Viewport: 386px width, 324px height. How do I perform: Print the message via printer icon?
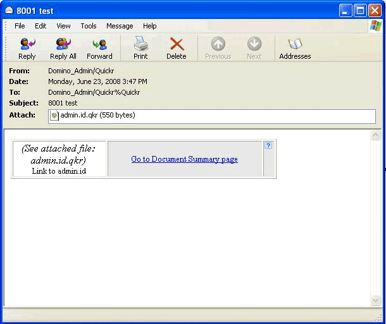click(x=140, y=44)
